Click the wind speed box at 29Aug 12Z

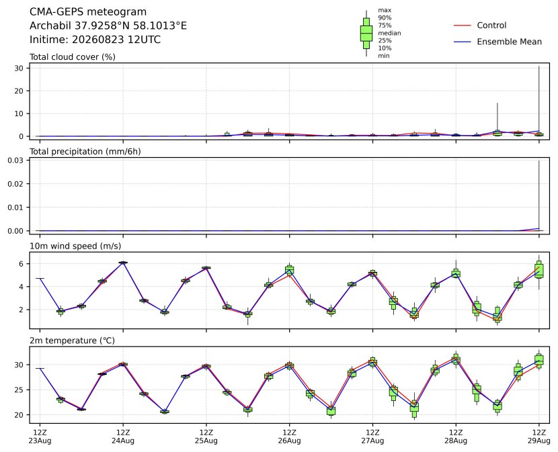coord(539,269)
